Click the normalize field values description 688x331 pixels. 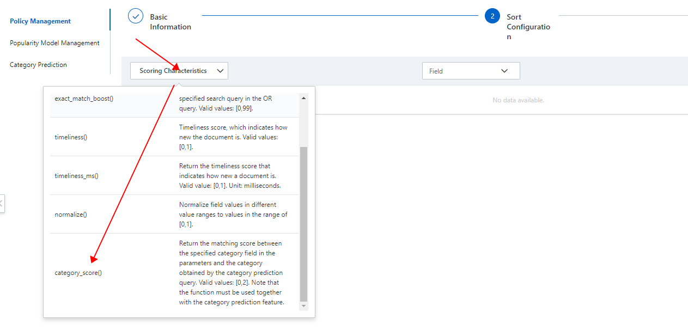point(233,214)
